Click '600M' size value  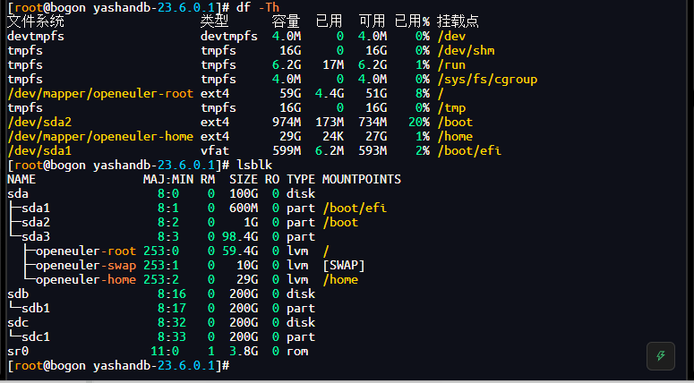244,208
